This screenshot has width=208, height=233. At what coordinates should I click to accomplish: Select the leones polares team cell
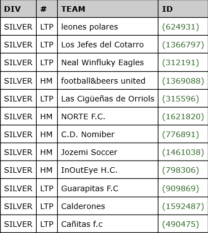tap(108, 27)
